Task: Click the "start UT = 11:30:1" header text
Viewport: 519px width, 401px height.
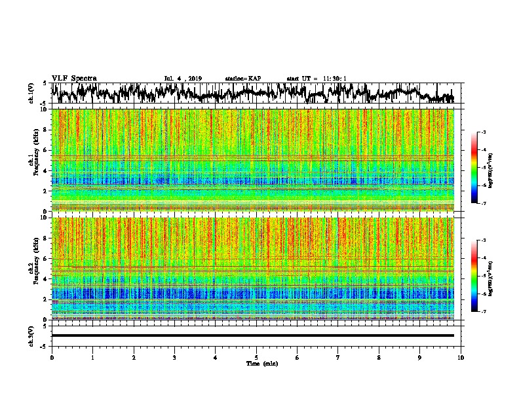Action: [317, 79]
